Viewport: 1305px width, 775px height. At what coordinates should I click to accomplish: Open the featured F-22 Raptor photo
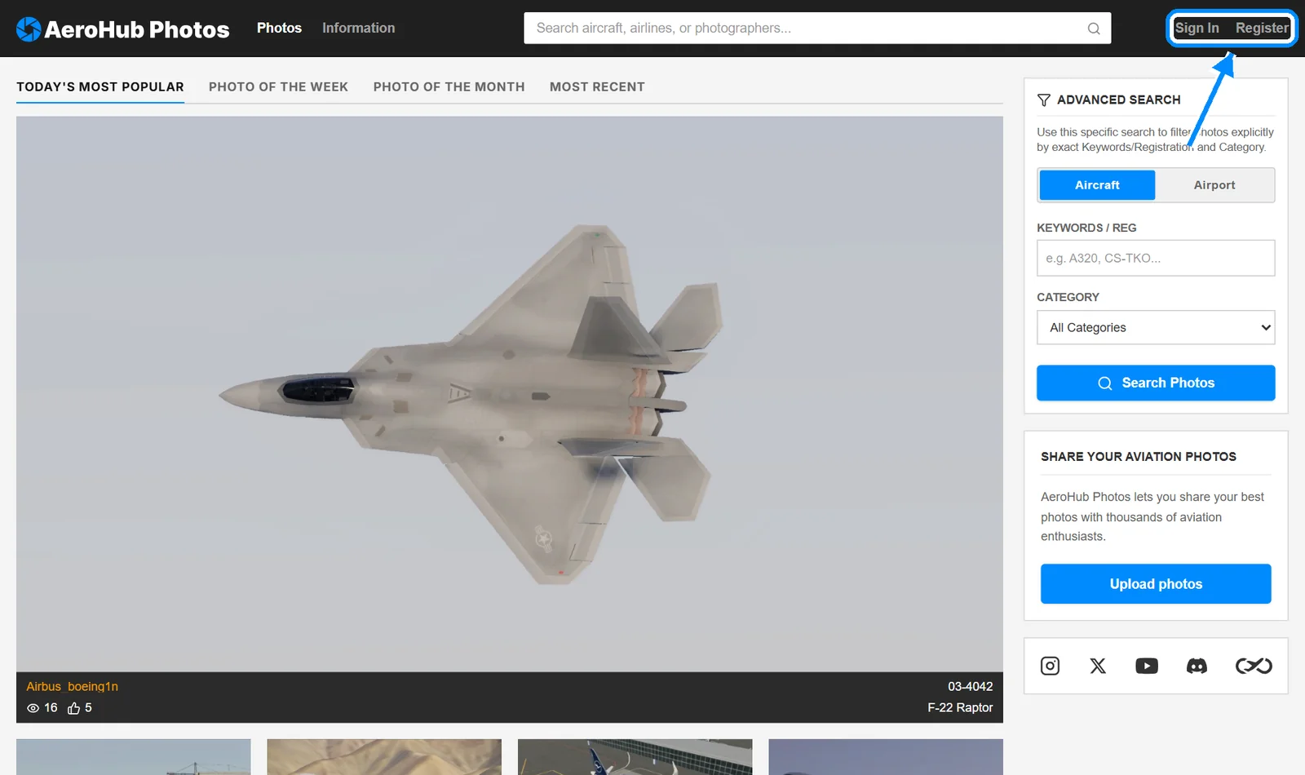tap(510, 394)
